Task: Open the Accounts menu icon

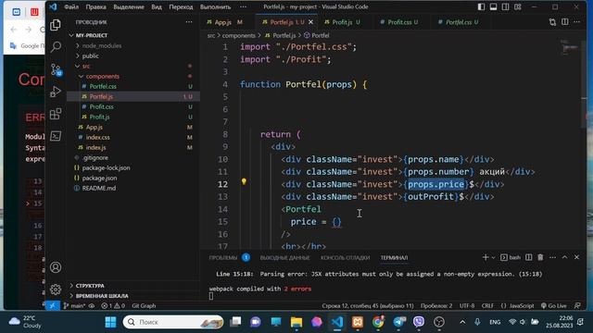Action: (x=56, y=267)
